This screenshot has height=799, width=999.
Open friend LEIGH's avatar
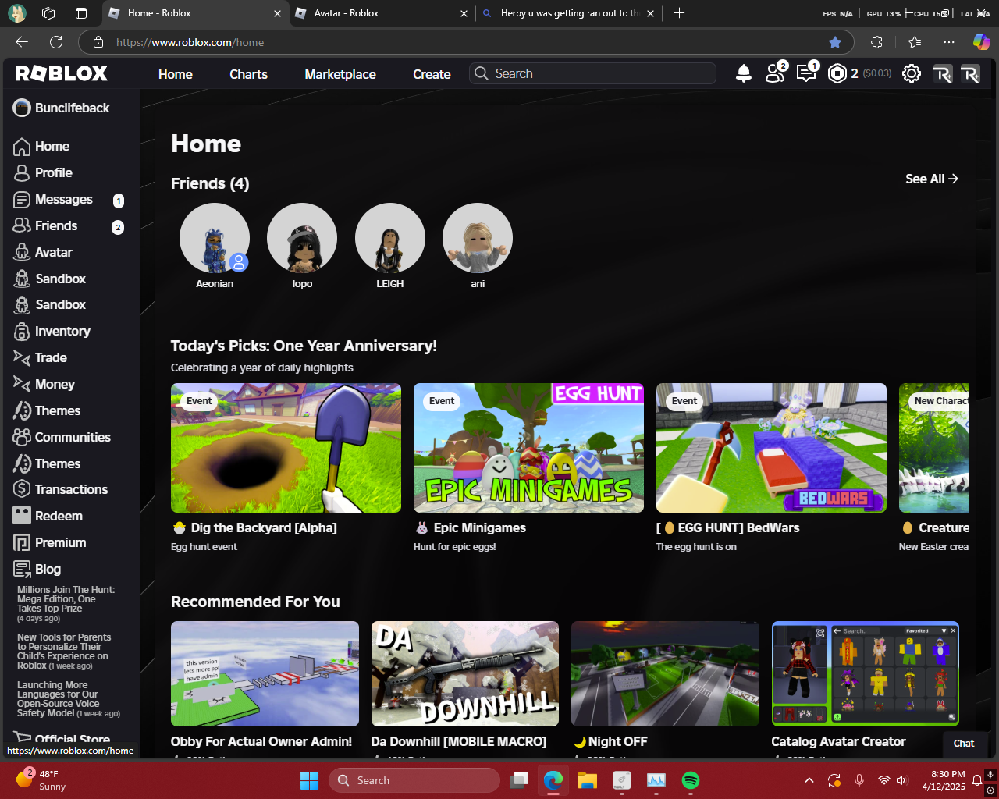click(390, 238)
